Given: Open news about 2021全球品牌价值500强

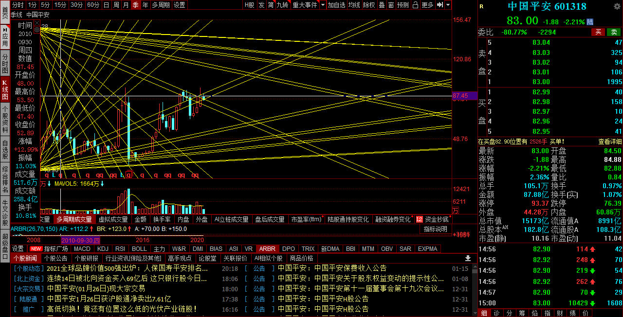Looking at the screenshot, I should [x=128, y=268].
